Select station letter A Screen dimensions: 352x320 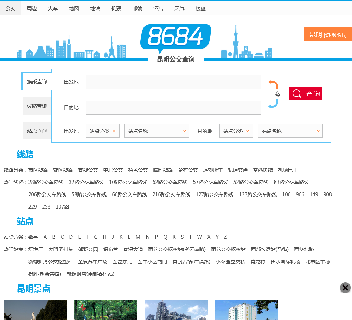click(x=45, y=237)
